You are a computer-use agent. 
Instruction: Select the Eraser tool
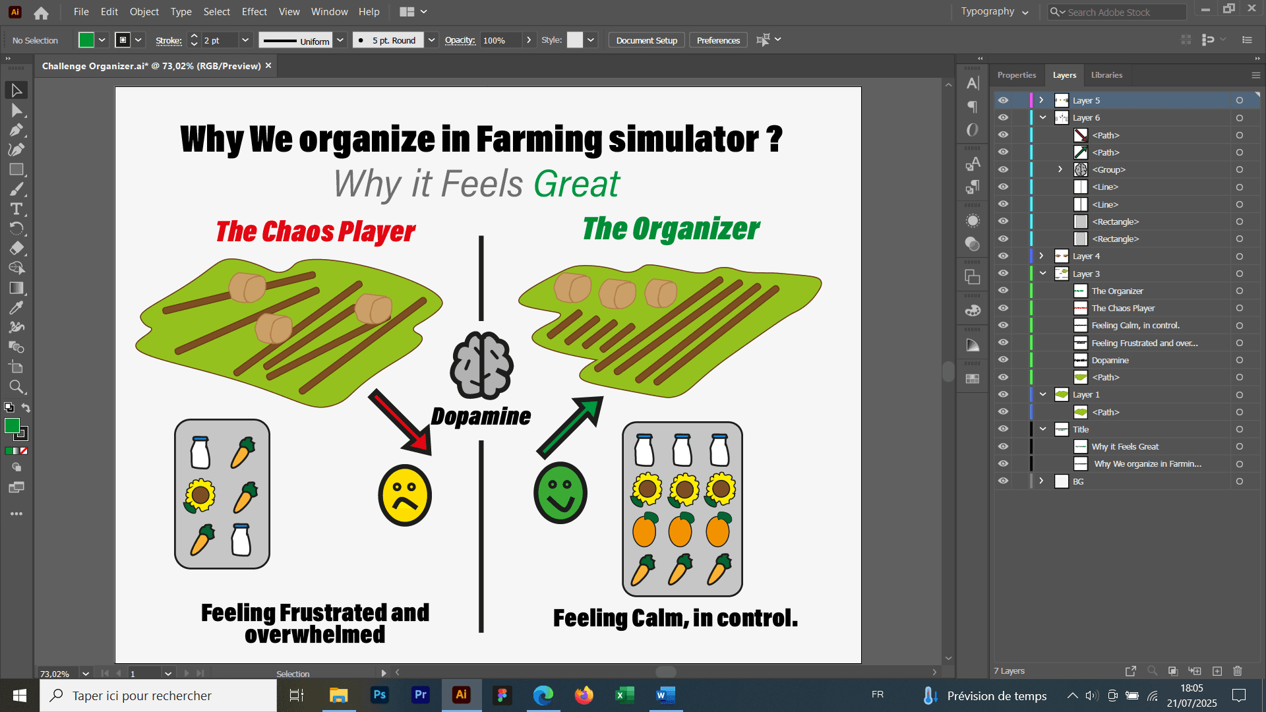coord(16,249)
